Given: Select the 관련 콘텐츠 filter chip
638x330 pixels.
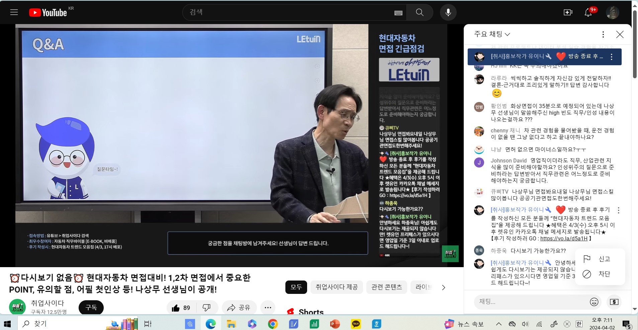Looking at the screenshot, I should coord(387,287).
